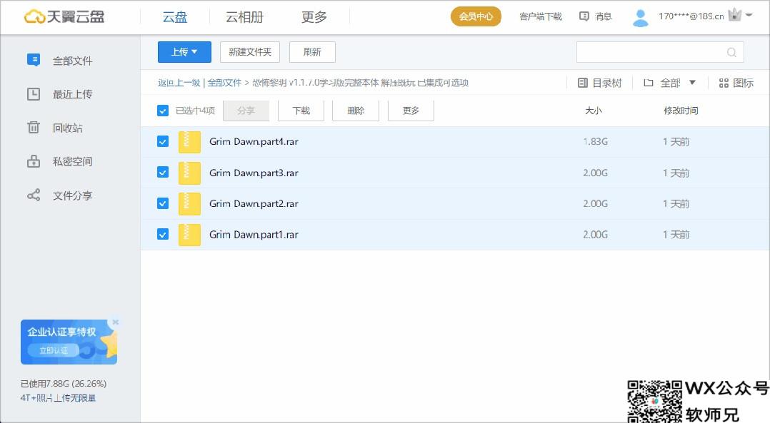The image size is (770, 423).
Task: Uncheck Grim Dawn.part3.rar checkbox
Action: [163, 172]
